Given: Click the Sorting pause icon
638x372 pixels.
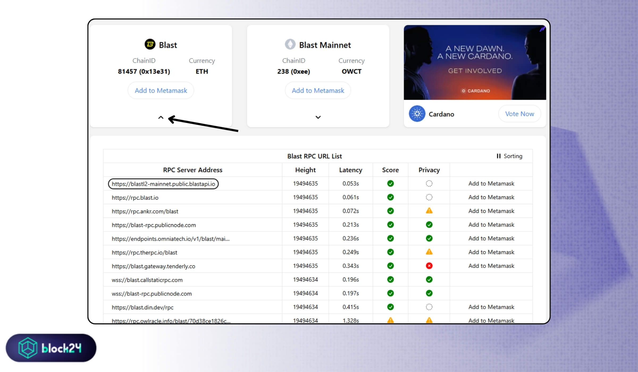Looking at the screenshot, I should [x=498, y=156].
